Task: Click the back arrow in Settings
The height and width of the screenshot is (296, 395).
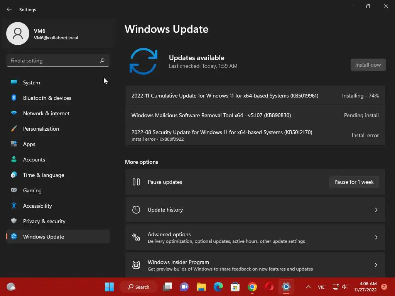Action: point(9,9)
